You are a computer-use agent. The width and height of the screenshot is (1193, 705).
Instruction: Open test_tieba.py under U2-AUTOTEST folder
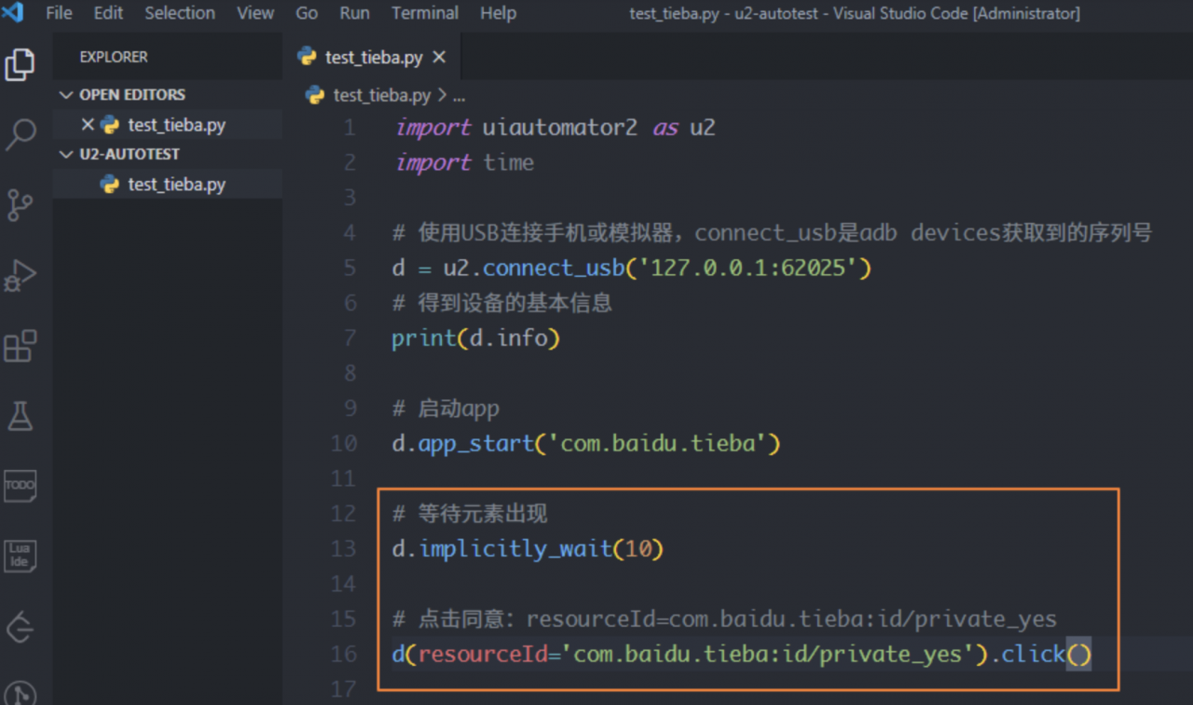point(176,185)
